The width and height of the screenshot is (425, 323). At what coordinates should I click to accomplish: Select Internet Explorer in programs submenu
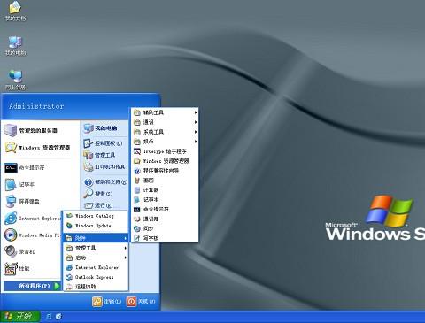tap(97, 267)
